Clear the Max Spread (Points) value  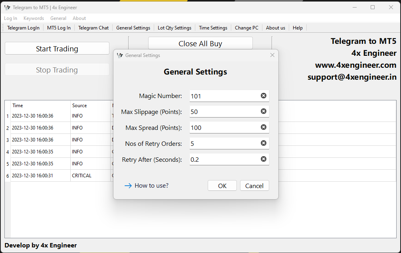pyautogui.click(x=264, y=127)
